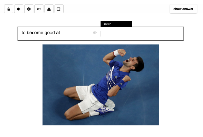Insert phonetic symbols via the æ button

click(x=39, y=9)
